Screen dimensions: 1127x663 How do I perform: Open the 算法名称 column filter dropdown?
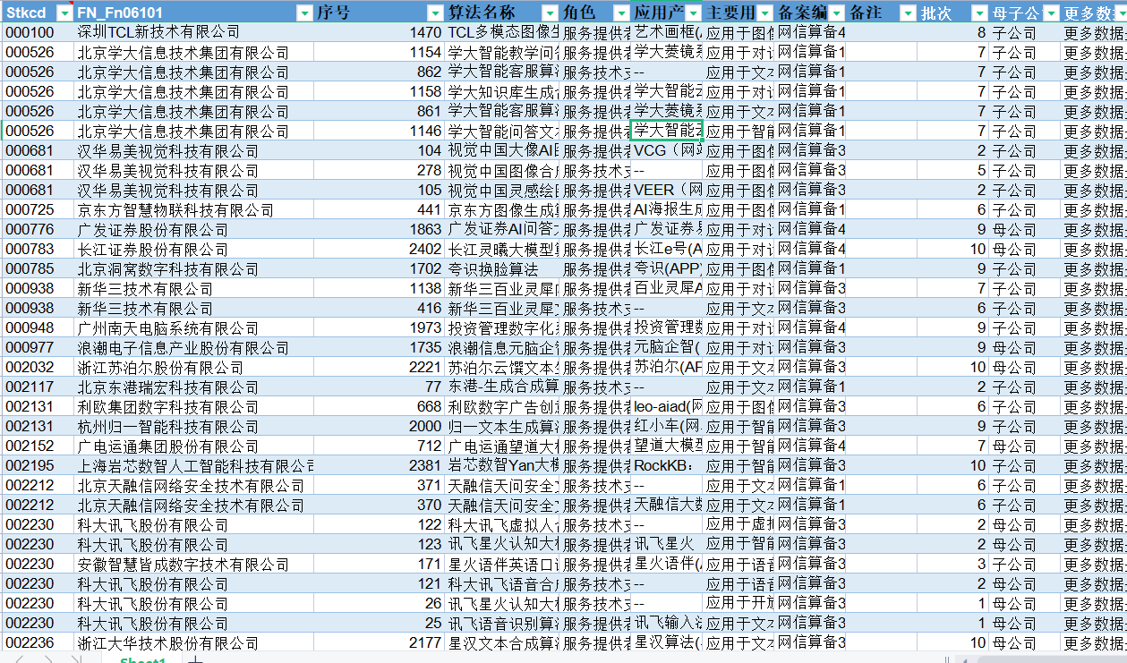pos(551,13)
